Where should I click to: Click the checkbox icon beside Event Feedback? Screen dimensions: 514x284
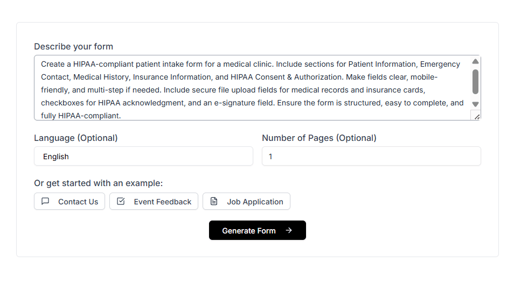[121, 201]
